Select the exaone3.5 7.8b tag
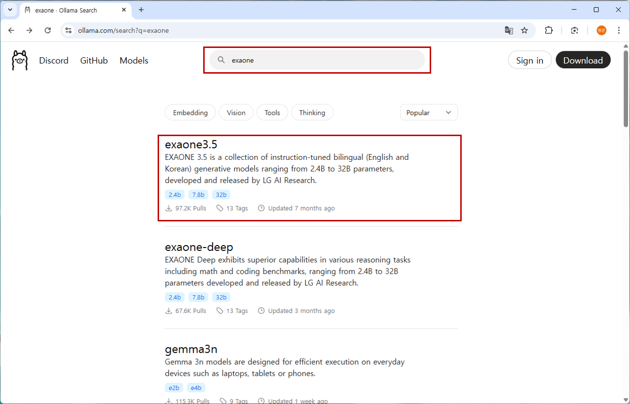This screenshot has height=404, width=630. [198, 195]
